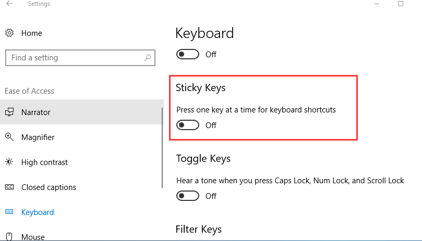
Task: Turn on the Toggle Keys switch
Action: tap(188, 196)
